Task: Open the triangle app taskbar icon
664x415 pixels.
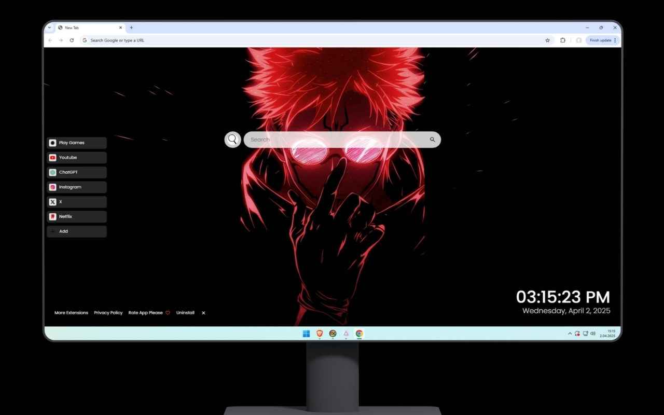Action: [x=346, y=334]
